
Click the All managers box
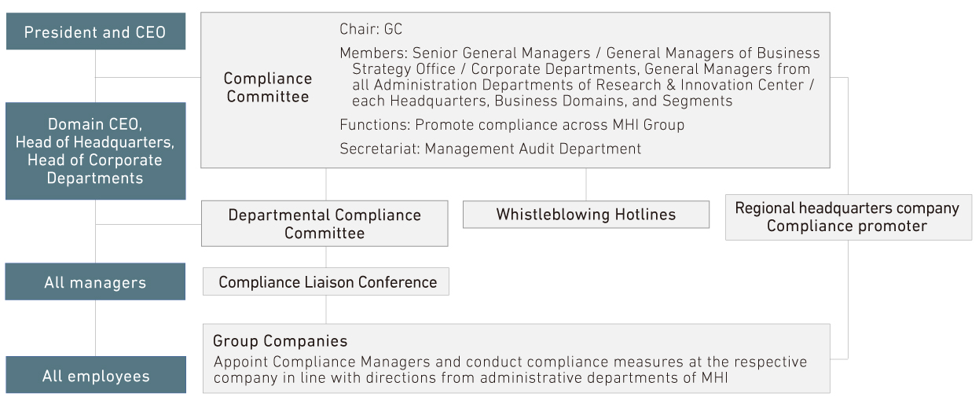point(95,282)
